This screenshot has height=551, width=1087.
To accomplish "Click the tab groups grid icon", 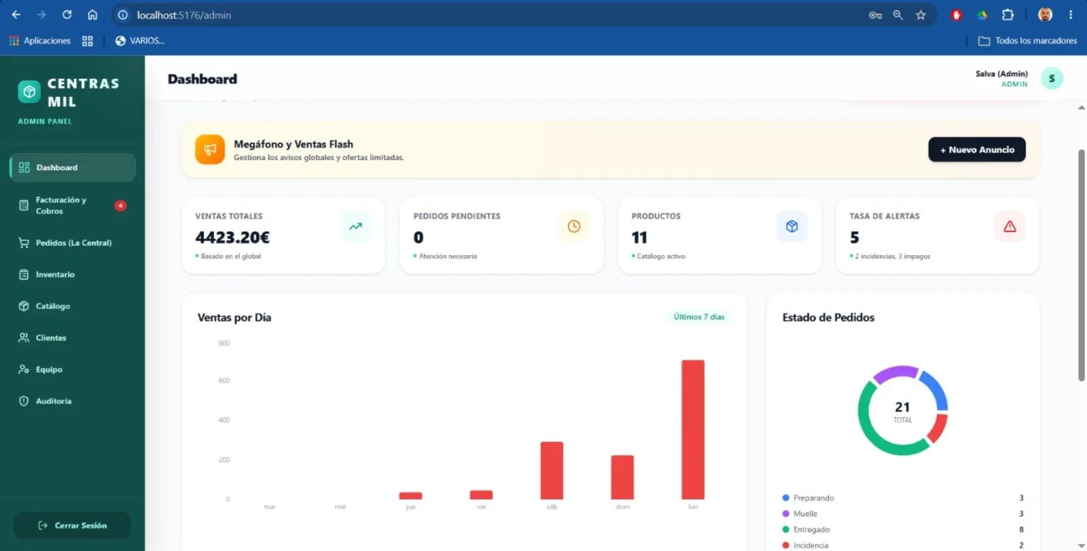I will coord(88,41).
